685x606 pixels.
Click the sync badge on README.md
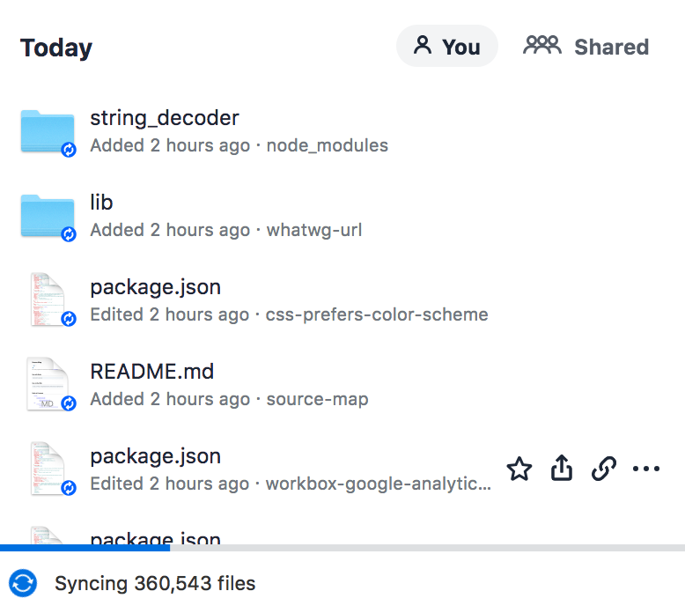pyautogui.click(x=69, y=403)
